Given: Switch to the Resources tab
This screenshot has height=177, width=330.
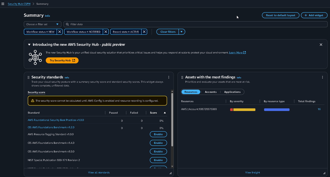Looking at the screenshot, I should pyautogui.click(x=191, y=92).
